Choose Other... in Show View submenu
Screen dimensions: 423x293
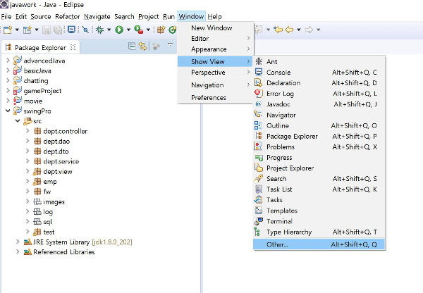click(x=319, y=244)
